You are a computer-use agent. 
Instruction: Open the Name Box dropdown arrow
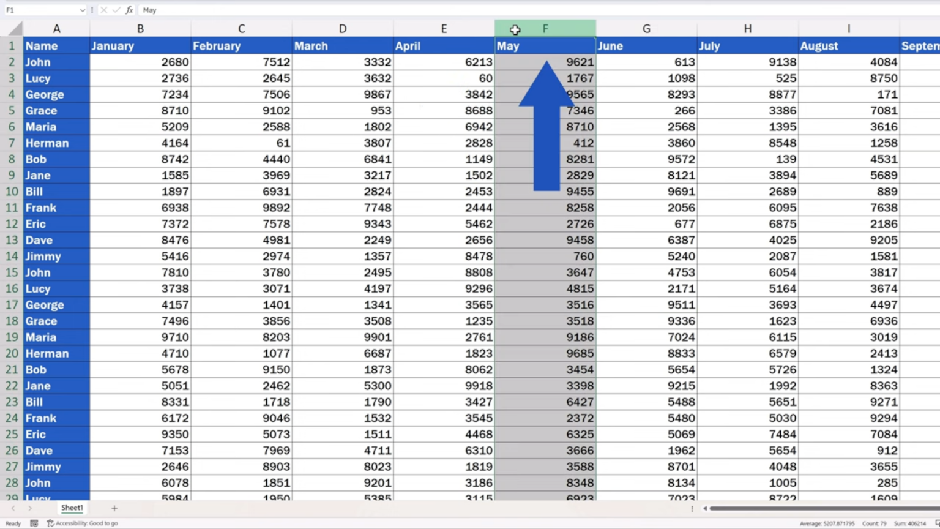coord(82,10)
